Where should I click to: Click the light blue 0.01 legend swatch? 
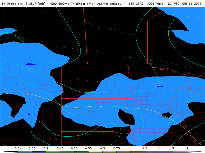click(25, 152)
